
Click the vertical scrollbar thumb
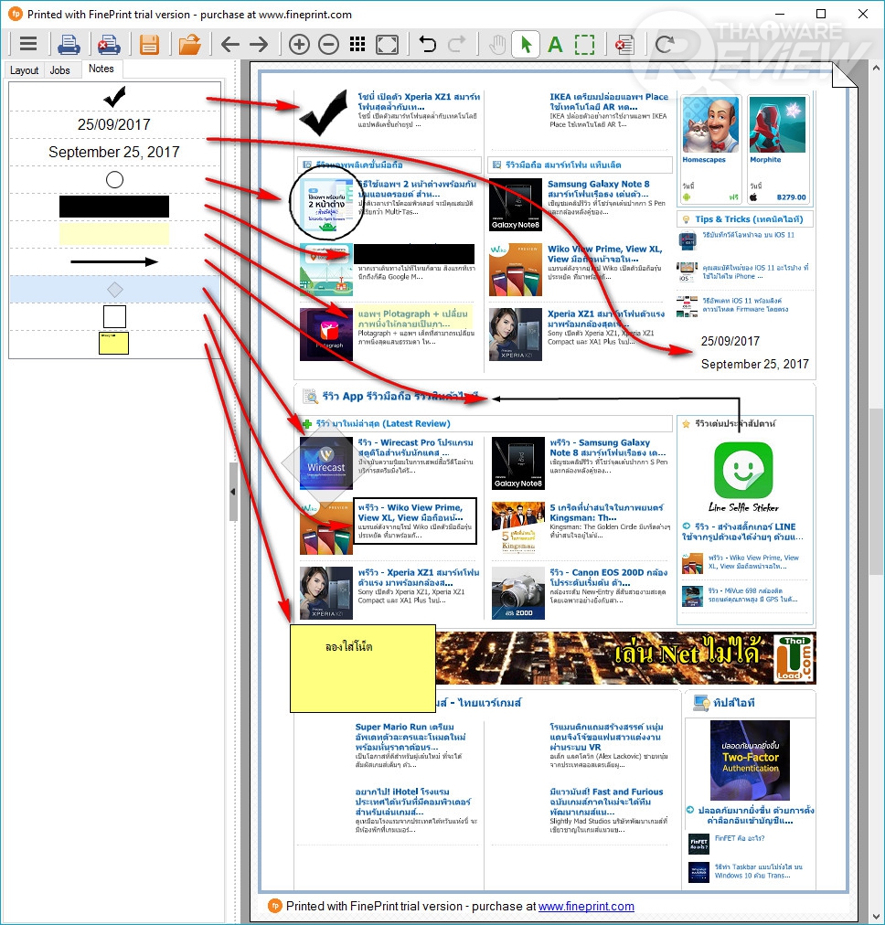[x=876, y=491]
